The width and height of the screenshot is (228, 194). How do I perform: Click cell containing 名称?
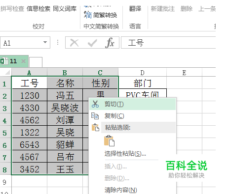click(x=65, y=83)
